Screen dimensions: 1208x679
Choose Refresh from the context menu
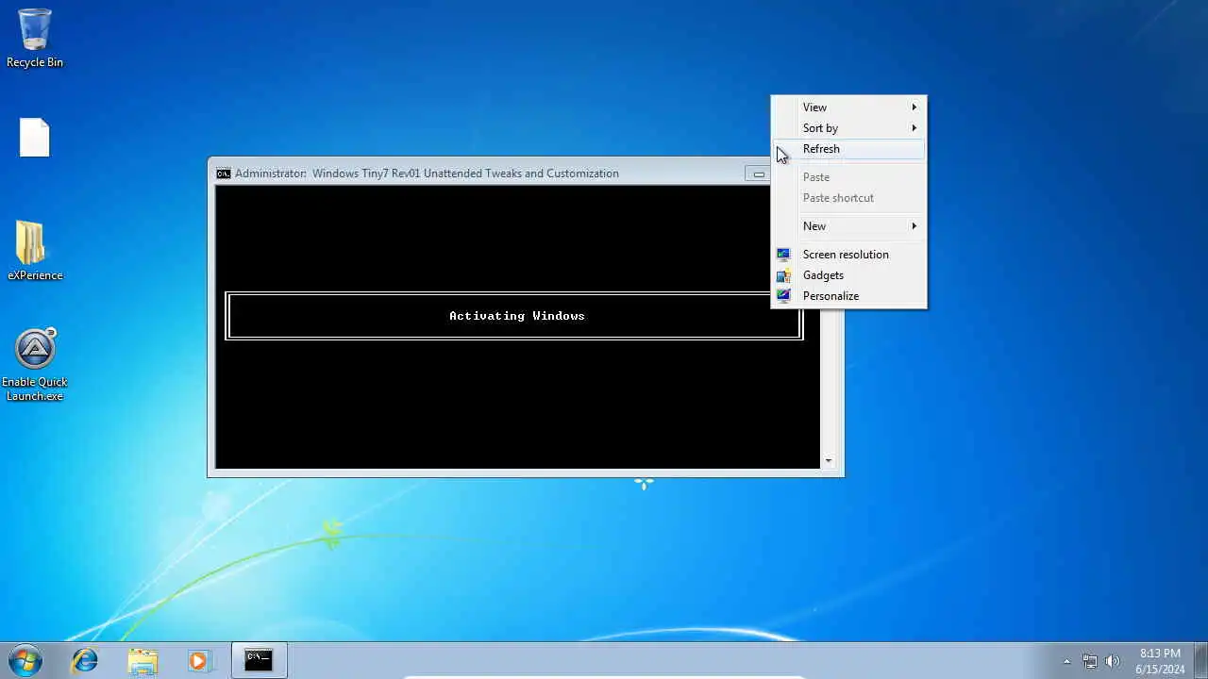click(848, 149)
